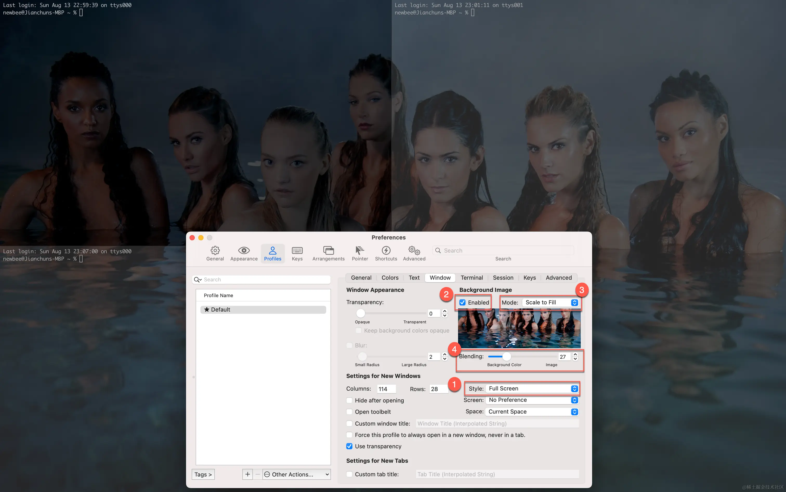Open the Shortcuts lightning icon
The height and width of the screenshot is (492, 786).
(x=386, y=251)
